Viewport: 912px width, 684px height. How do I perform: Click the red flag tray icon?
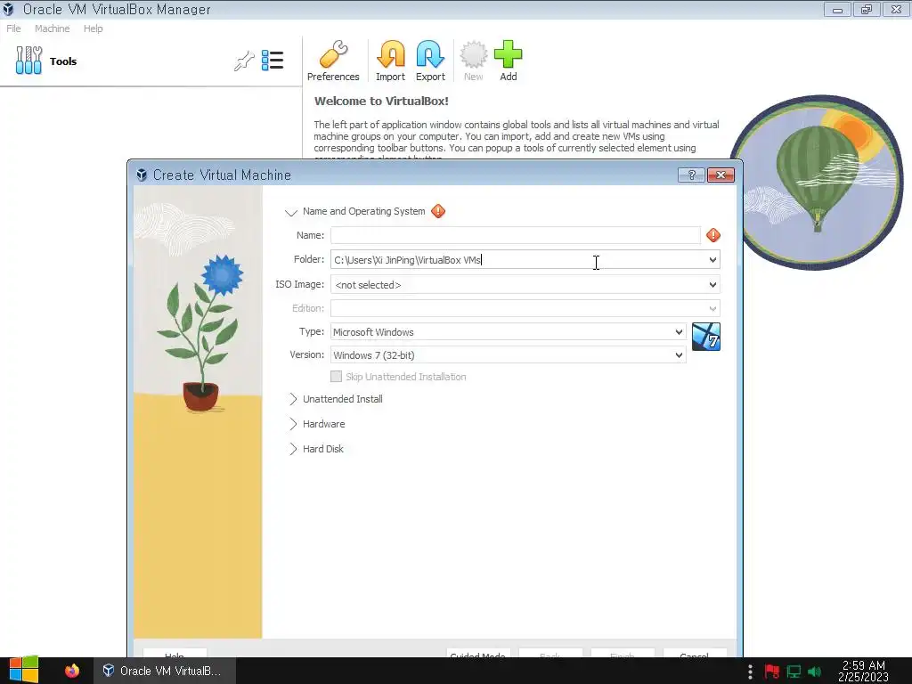point(772,672)
